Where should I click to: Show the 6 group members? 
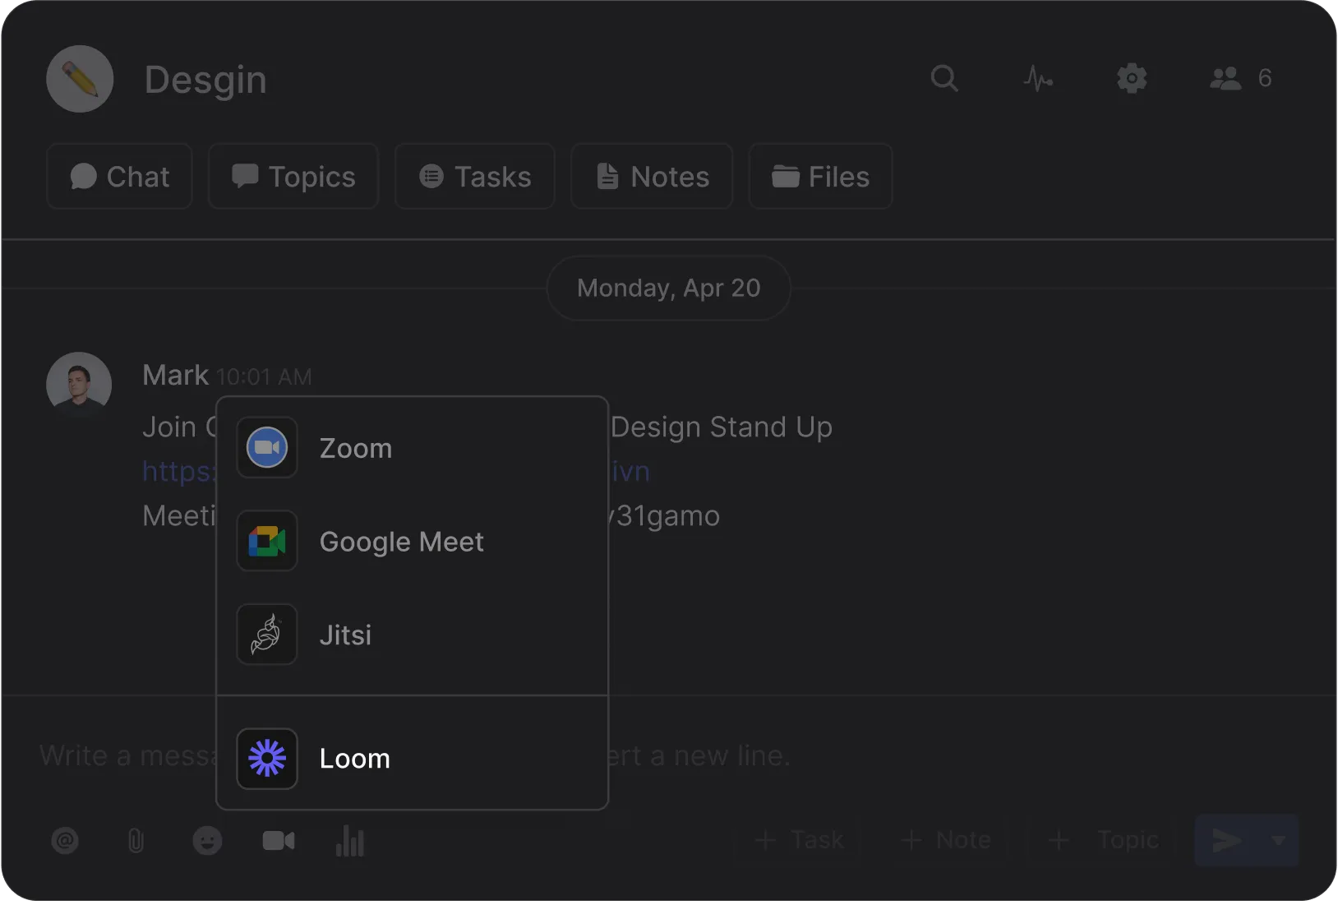(x=1240, y=79)
